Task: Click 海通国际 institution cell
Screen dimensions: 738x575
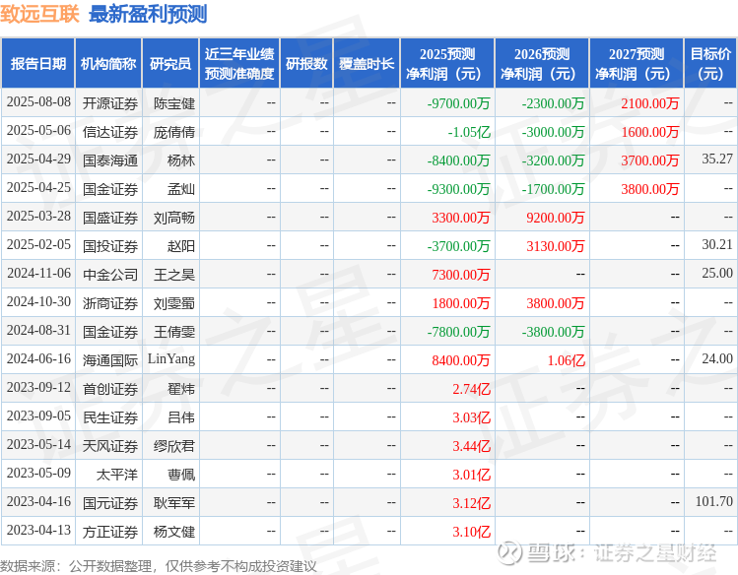Action: [x=110, y=360]
